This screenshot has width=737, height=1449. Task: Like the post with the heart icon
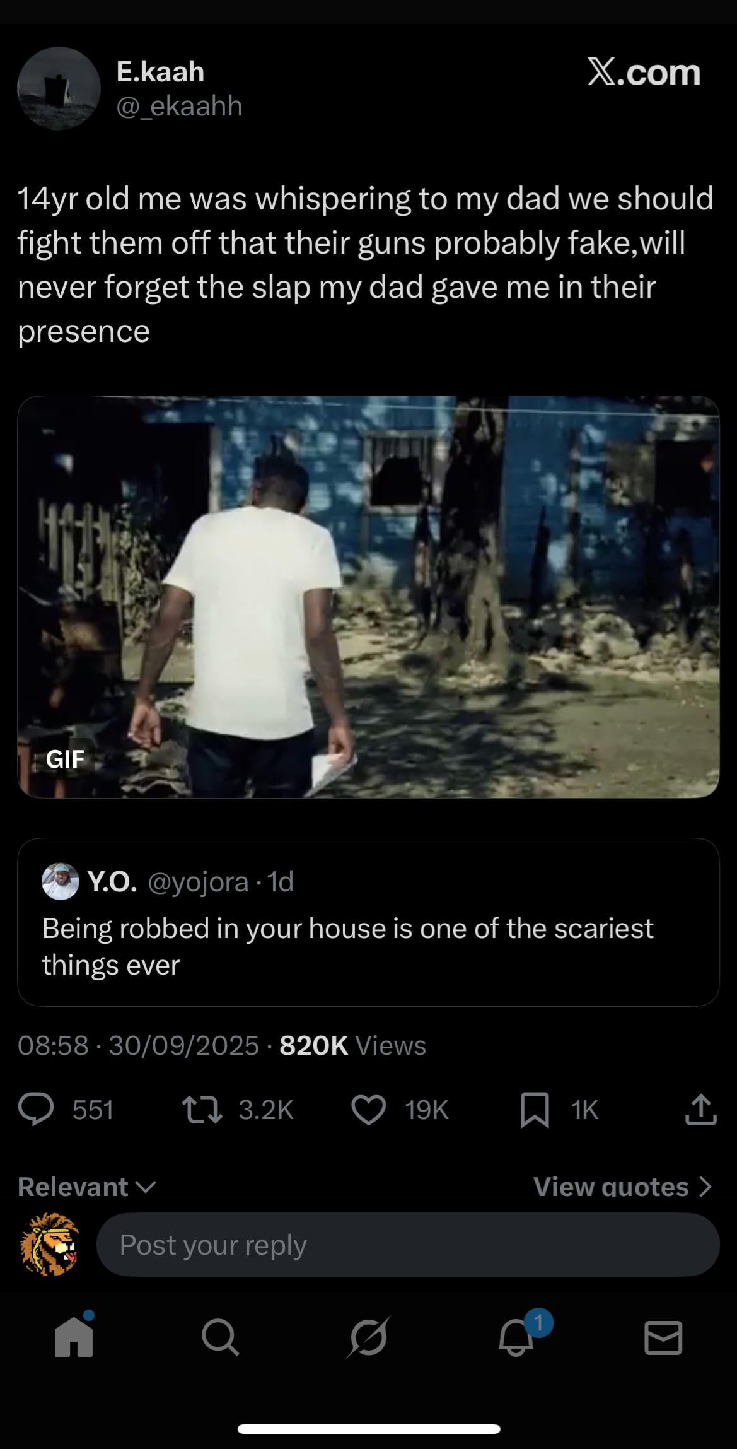(368, 1110)
